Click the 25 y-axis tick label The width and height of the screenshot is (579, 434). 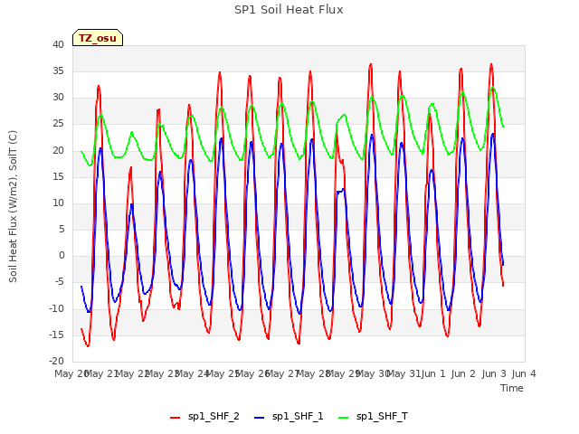58,124
